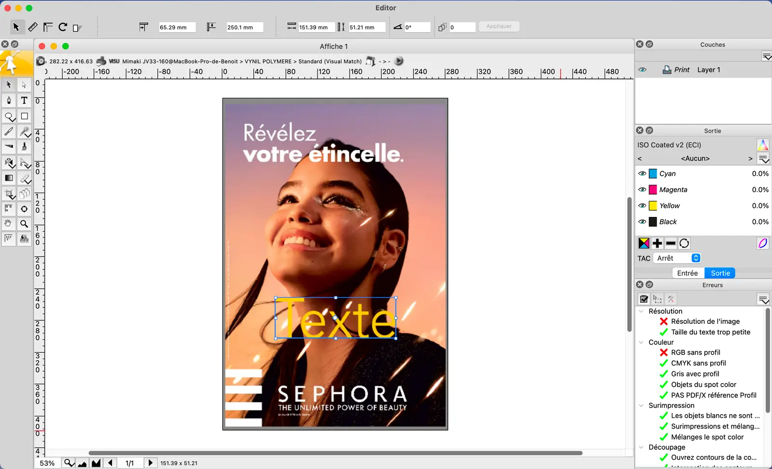This screenshot has height=469, width=772.
Task: Go to the previous page arrow
Action: tap(110, 463)
